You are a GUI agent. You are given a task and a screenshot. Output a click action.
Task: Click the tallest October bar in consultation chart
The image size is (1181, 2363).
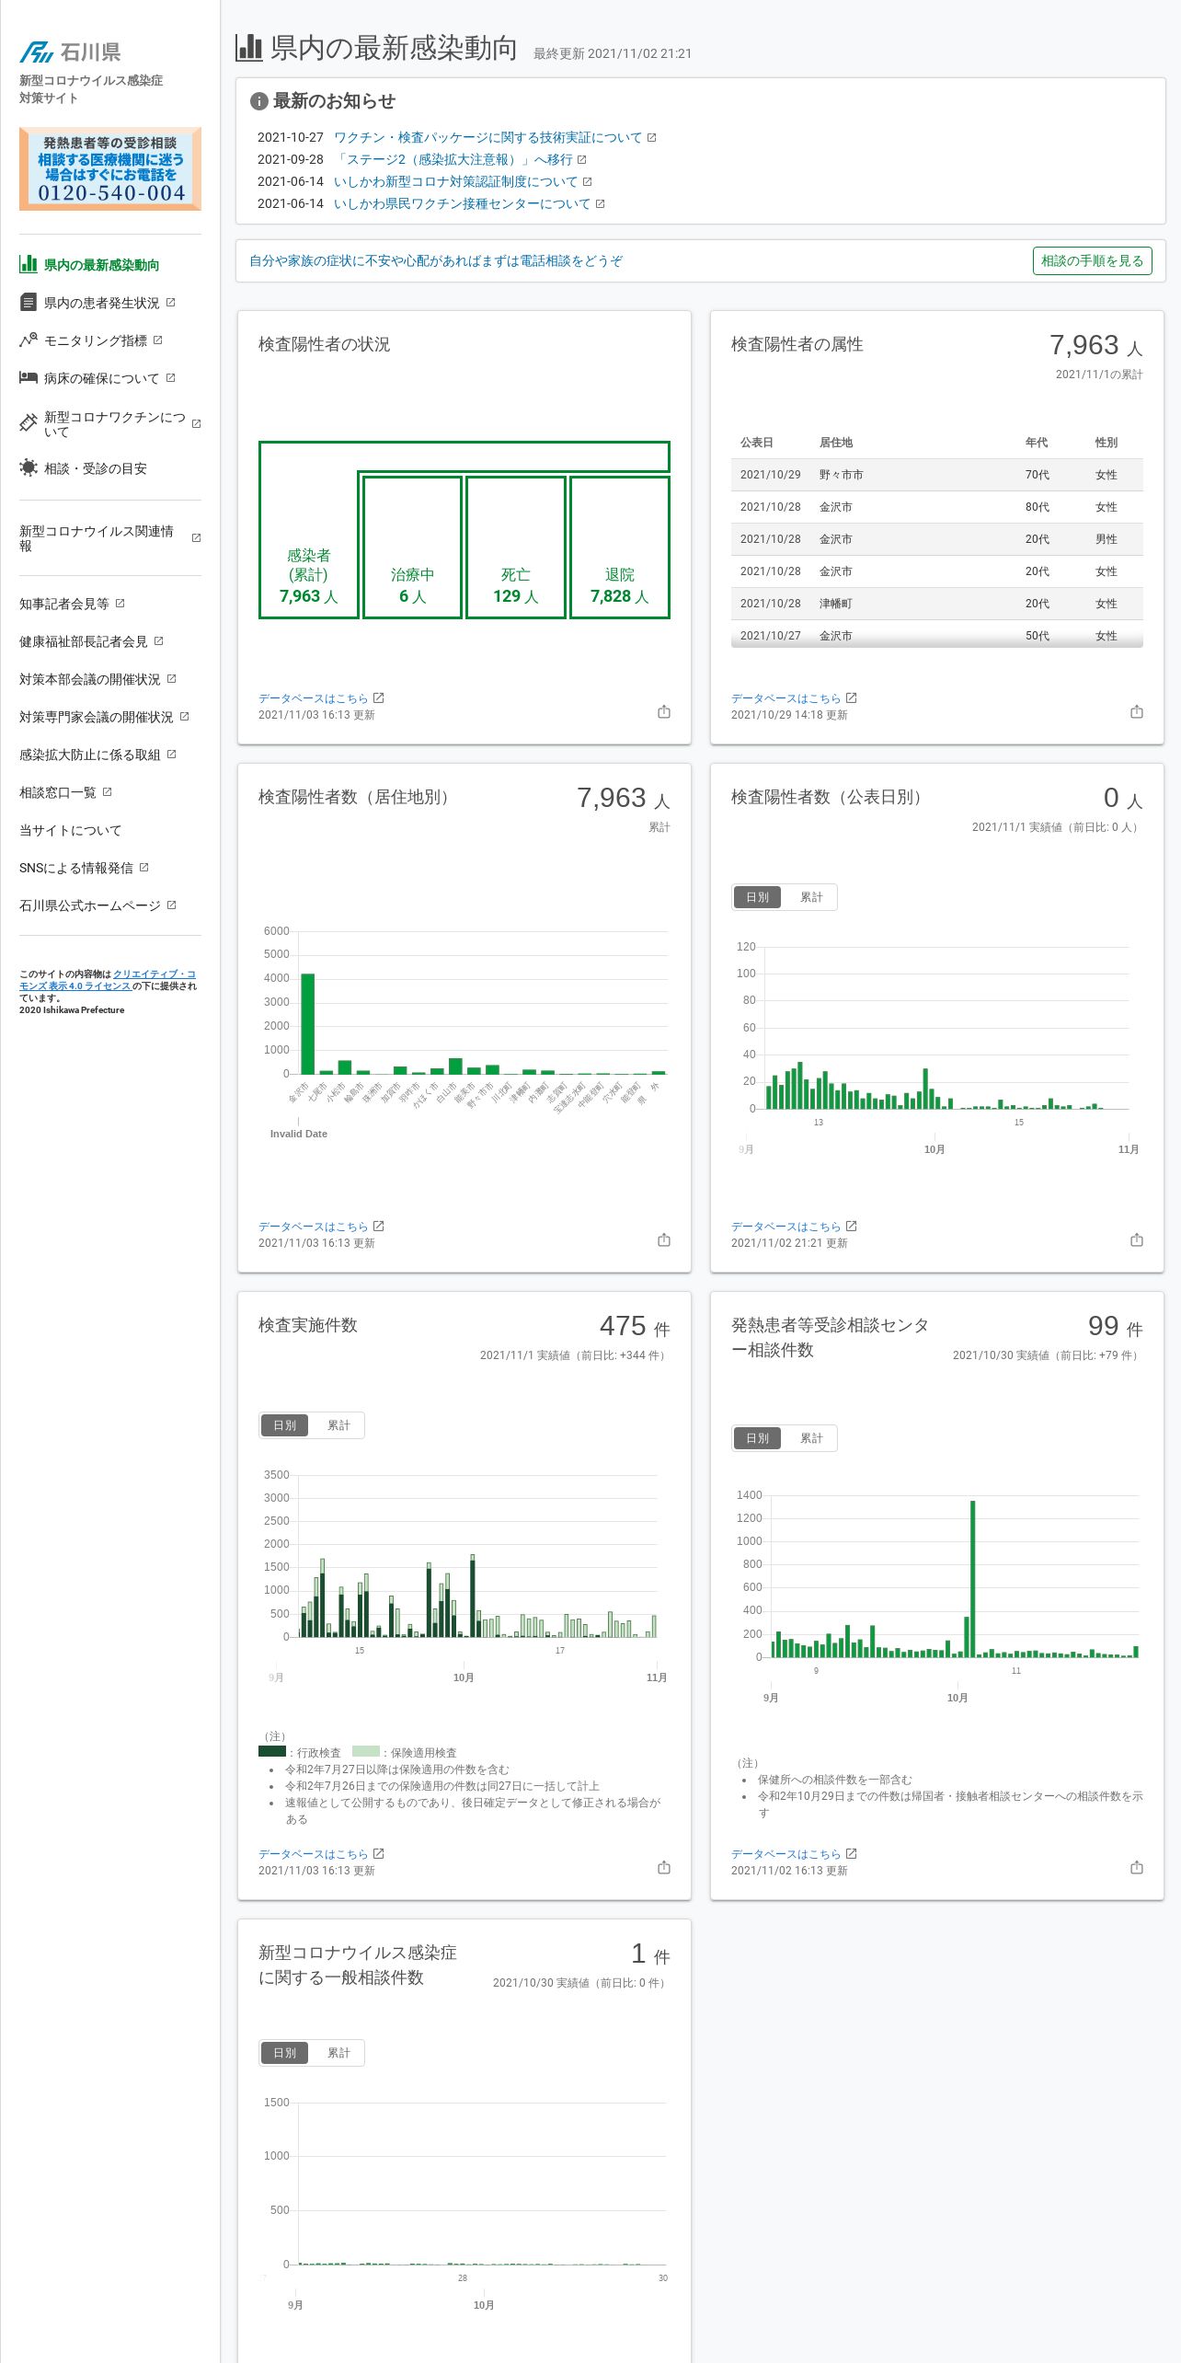click(x=973, y=1579)
